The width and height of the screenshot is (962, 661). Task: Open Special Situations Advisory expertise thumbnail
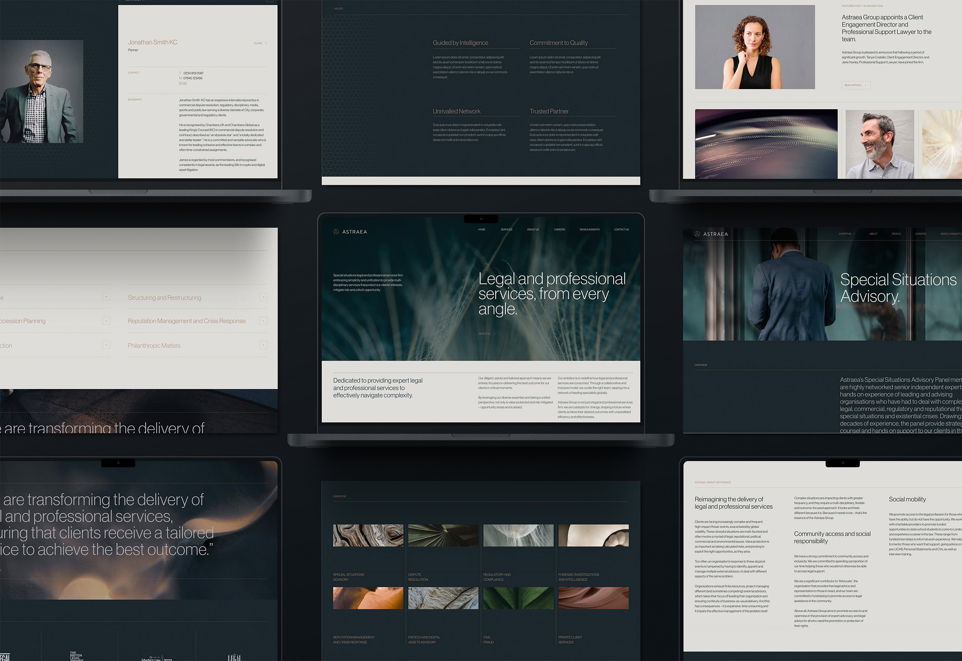368,535
